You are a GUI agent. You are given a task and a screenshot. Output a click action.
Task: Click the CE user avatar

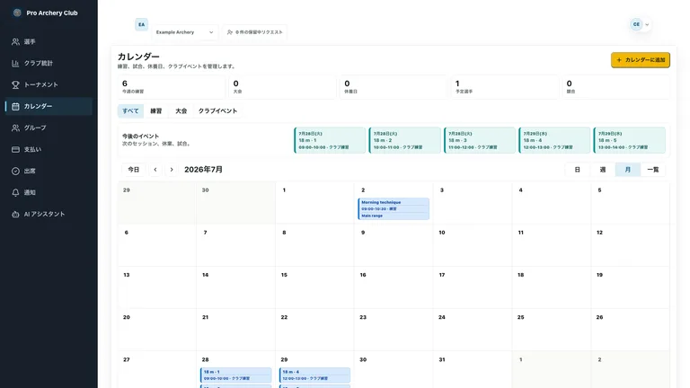636,24
